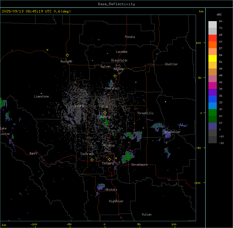Click the legend value 45
The height and width of the screenshot is (228, 233).
coord(221,76)
